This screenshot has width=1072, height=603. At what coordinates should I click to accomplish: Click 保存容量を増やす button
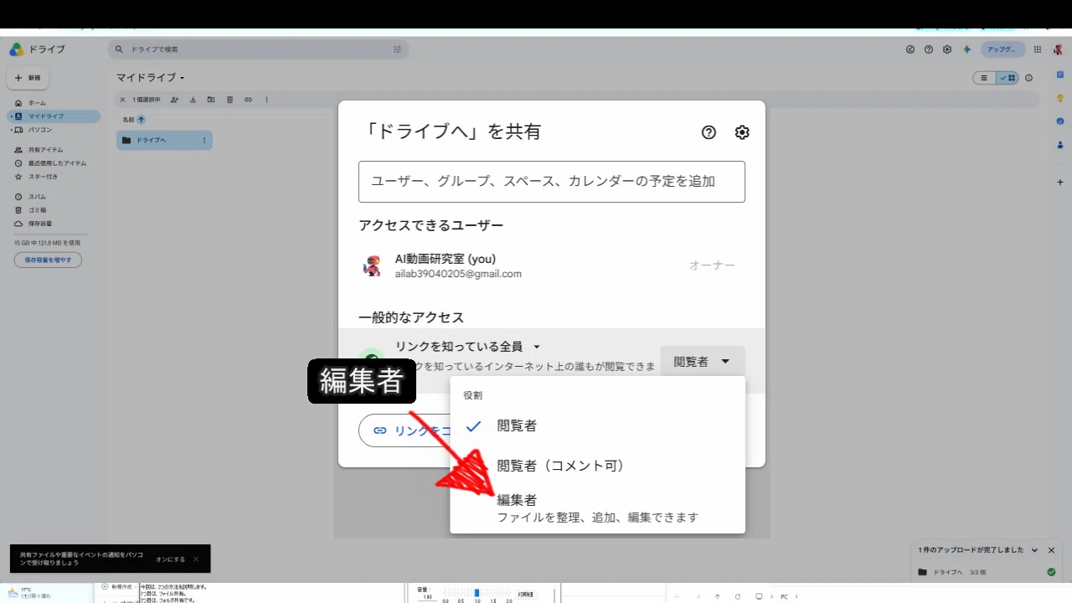pyautogui.click(x=48, y=260)
